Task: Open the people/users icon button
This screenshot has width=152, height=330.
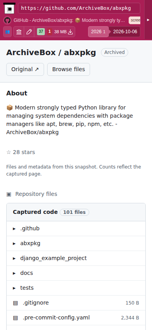Action: point(7,32)
